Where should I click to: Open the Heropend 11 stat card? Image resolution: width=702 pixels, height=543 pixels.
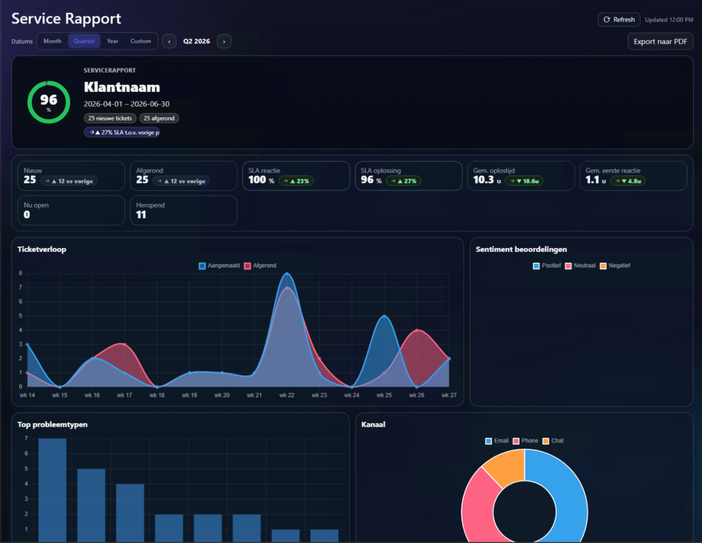coord(184,210)
